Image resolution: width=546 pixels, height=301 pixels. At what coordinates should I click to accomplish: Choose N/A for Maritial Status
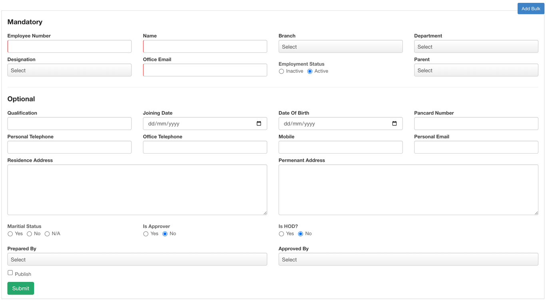[x=47, y=234]
